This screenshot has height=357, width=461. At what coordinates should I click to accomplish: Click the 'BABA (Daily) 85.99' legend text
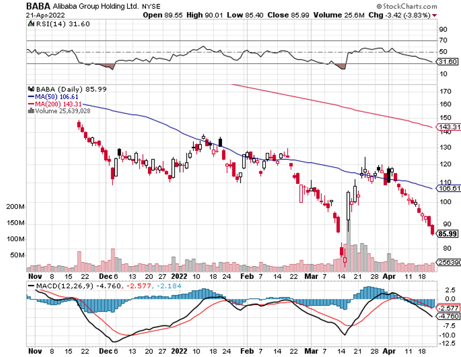coord(71,89)
